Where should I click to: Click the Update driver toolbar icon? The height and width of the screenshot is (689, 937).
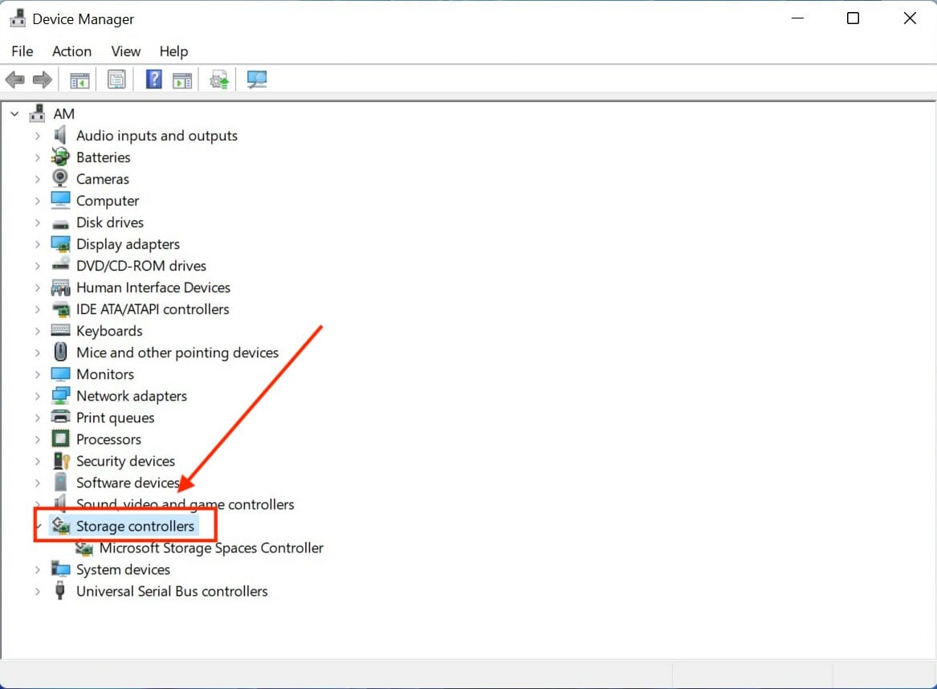point(218,79)
